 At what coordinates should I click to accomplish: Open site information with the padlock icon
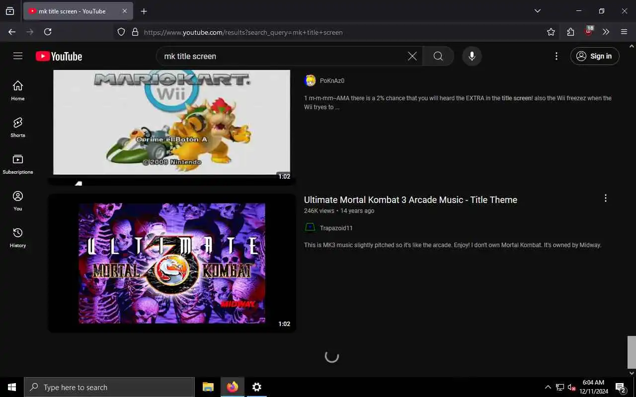click(x=135, y=32)
